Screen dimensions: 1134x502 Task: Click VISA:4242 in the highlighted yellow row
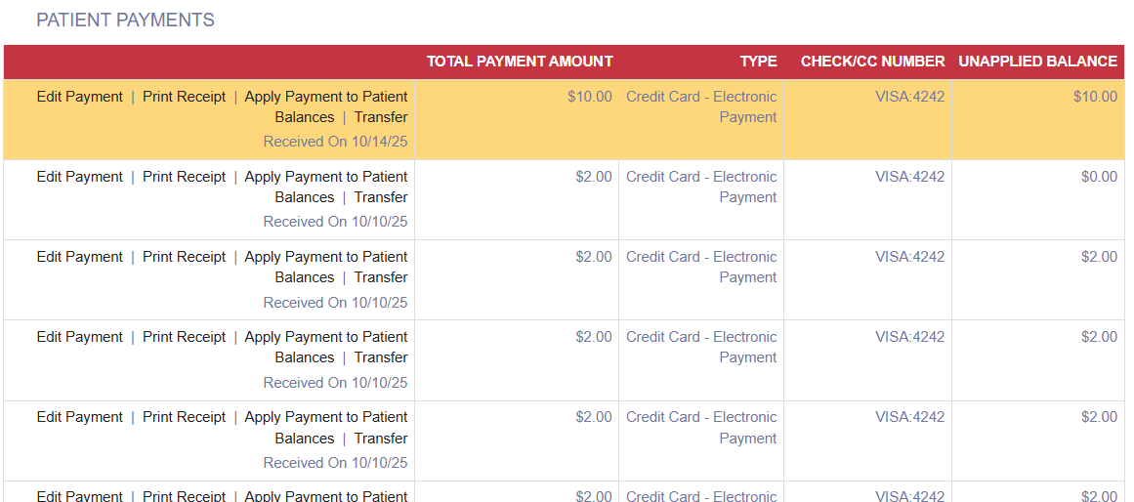pos(909,97)
